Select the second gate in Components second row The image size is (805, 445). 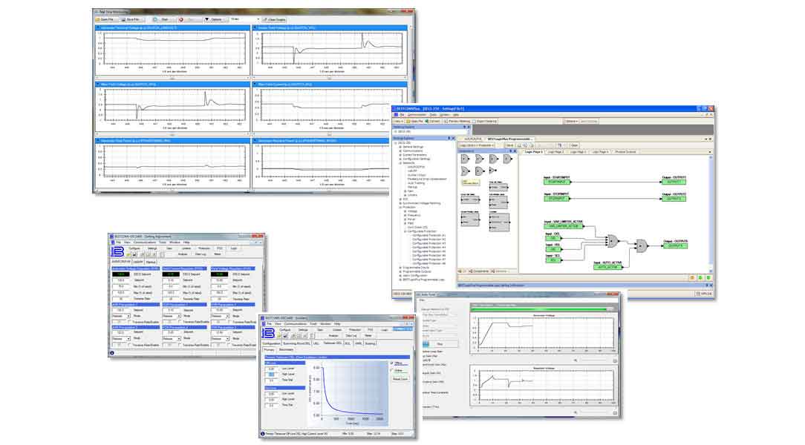pyautogui.click(x=479, y=171)
